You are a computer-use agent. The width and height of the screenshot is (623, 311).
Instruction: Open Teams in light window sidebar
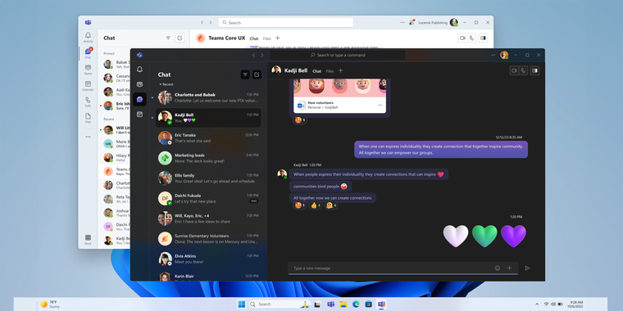pyautogui.click(x=88, y=70)
